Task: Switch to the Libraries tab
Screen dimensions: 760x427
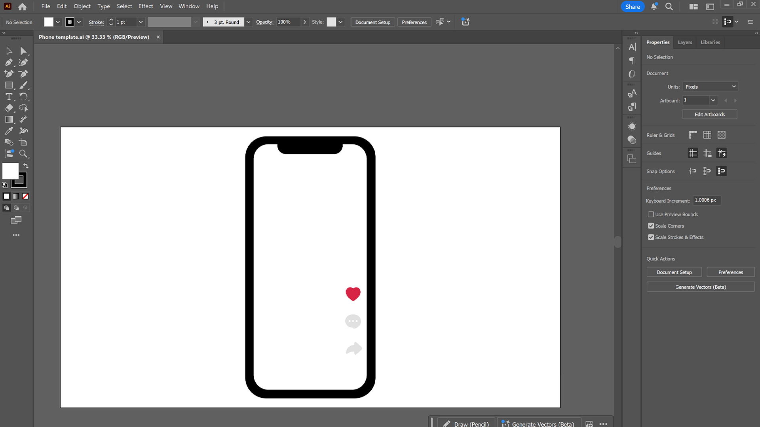Action: point(710,42)
